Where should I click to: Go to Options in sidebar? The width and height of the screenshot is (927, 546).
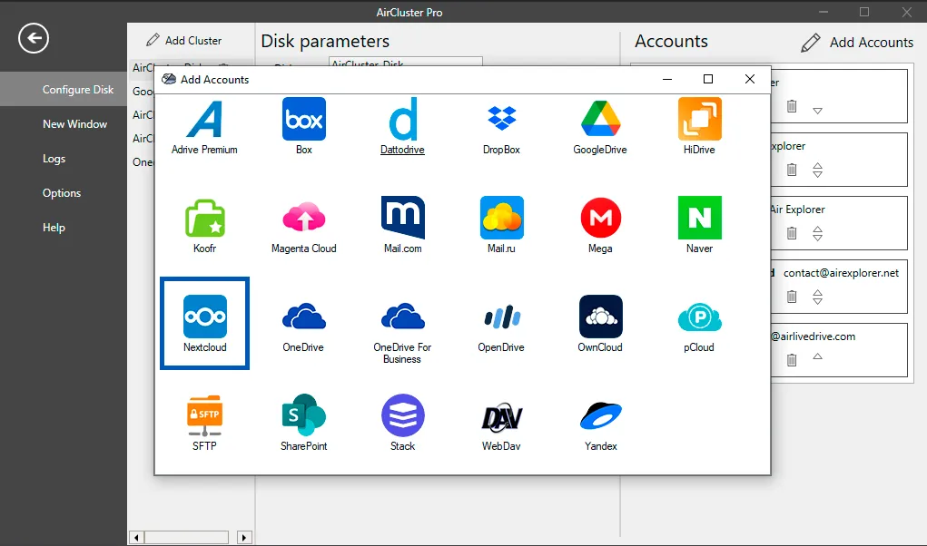[64, 193]
